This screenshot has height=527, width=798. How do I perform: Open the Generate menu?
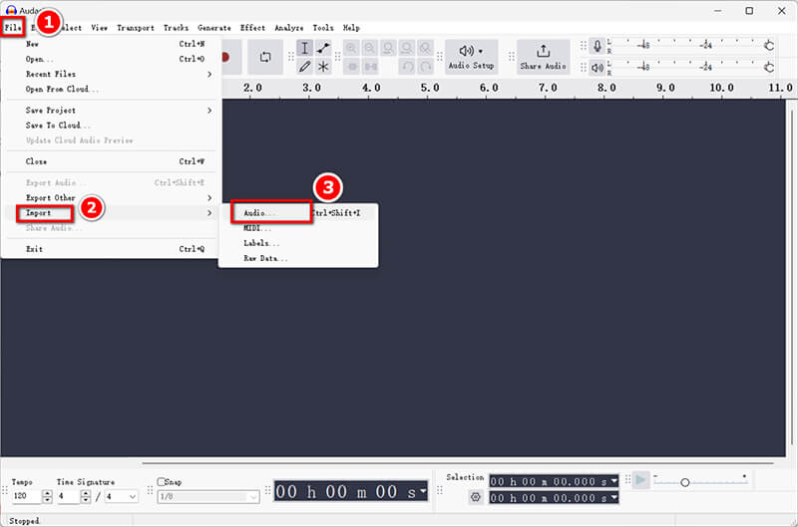[x=214, y=28]
